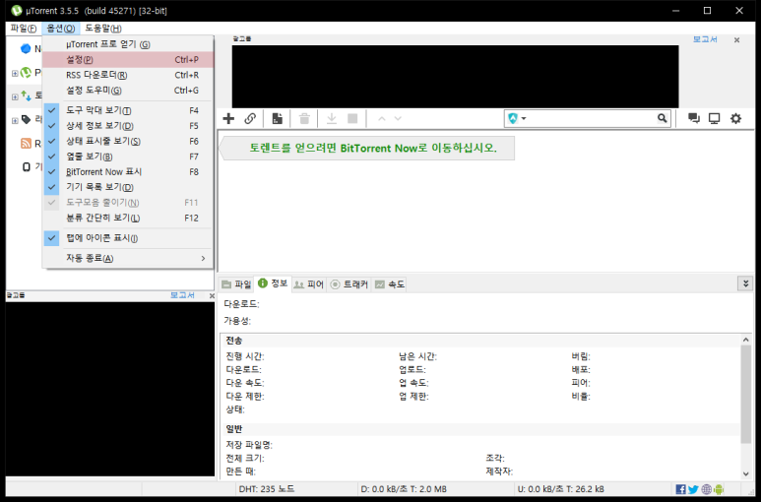This screenshot has width=761, height=502.
Task: Click info pane scroll up arrow
Action: [745, 340]
